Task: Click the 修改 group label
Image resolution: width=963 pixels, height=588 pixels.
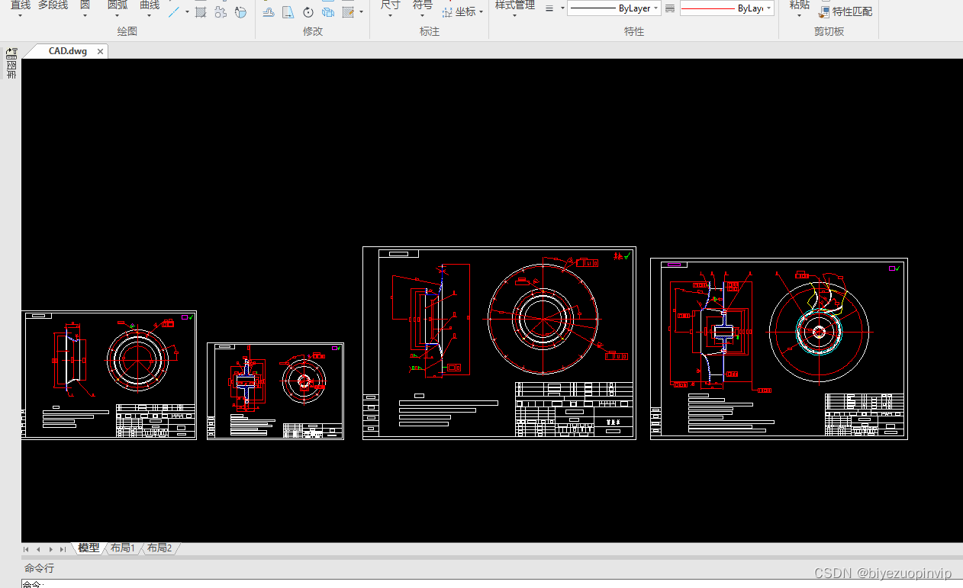Action: pos(313,32)
